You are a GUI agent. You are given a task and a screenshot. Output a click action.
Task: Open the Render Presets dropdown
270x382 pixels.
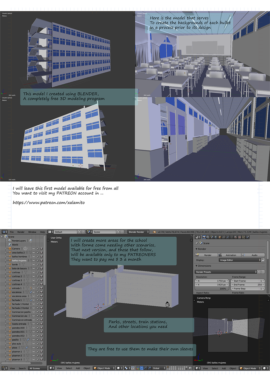click(x=226, y=272)
